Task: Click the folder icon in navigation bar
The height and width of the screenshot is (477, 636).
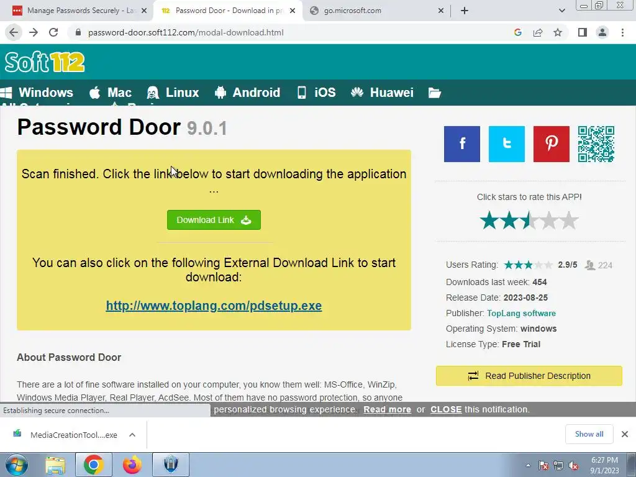Action: (x=434, y=93)
